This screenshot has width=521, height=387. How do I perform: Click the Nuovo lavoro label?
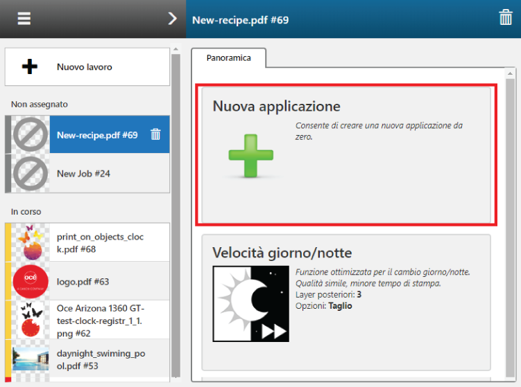[x=85, y=67]
